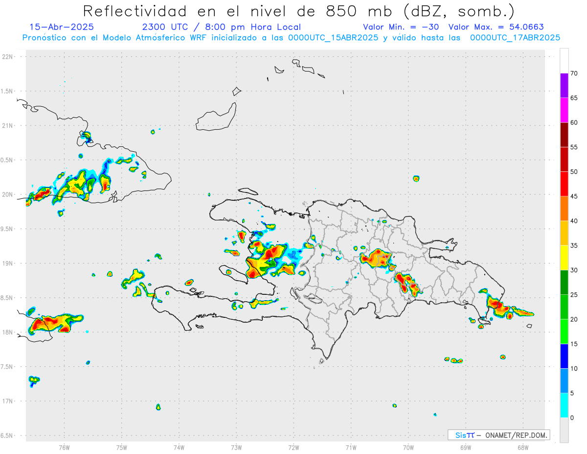The width and height of the screenshot is (587, 454).
Task: Click the magenta 60-65 dBZ colorbar segment
Action: pyautogui.click(x=564, y=110)
